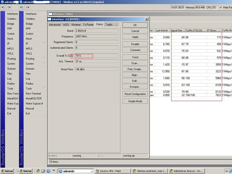Show more tabs via the '...' tab
The image size is (232, 174).
[x=116, y=25]
